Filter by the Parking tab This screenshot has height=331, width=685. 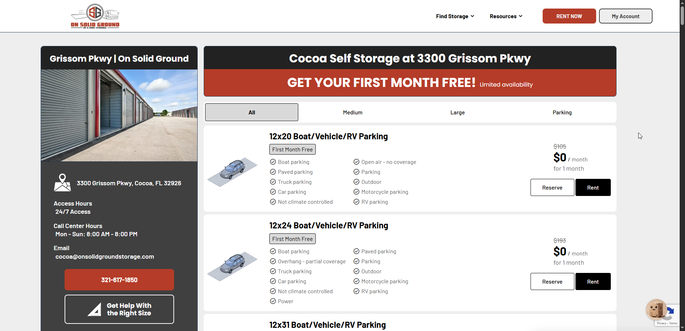(x=562, y=112)
